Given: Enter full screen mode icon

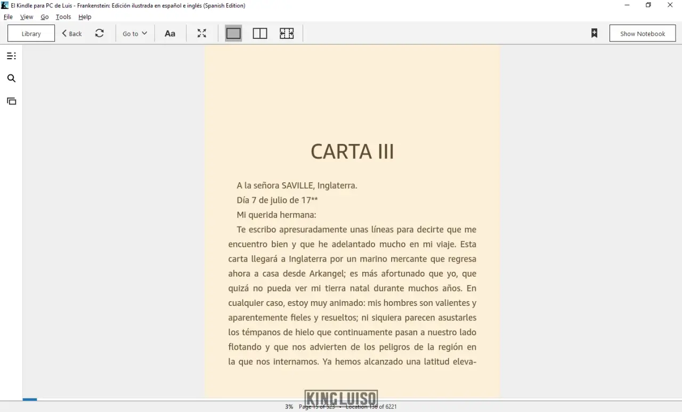Looking at the screenshot, I should click(202, 33).
